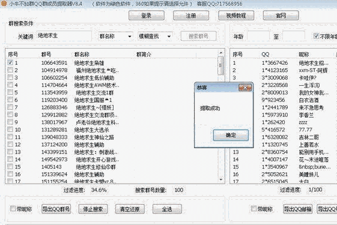Click the 停止搜索 stop search button
Viewport: 337px width, 225px height.
[x=93, y=209]
